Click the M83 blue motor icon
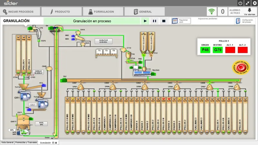The height and width of the screenshot is (145, 258). coord(73,39)
